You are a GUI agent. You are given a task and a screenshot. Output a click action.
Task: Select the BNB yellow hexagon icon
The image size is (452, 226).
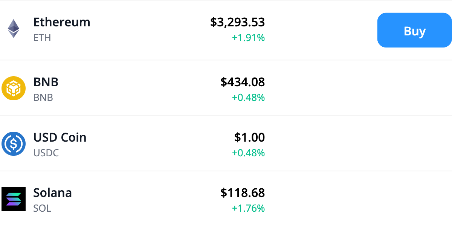coord(14,88)
